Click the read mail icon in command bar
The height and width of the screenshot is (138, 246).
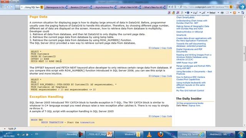[x=227, y=13]
